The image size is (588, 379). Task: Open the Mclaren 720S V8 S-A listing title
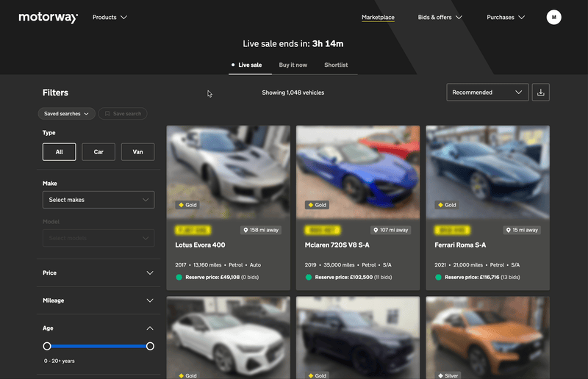(x=337, y=245)
